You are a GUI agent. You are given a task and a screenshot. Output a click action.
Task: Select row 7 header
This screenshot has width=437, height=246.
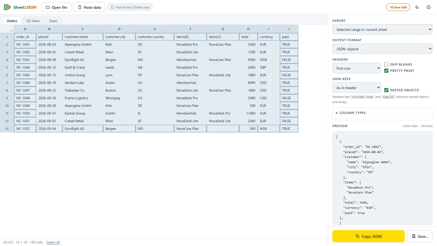pyautogui.click(x=7, y=83)
